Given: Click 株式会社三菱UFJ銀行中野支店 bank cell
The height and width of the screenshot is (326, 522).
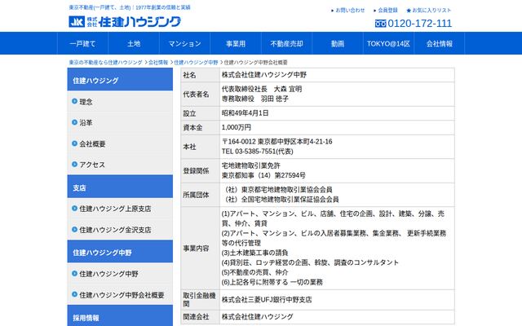Looking at the screenshot, I should click(x=337, y=300).
